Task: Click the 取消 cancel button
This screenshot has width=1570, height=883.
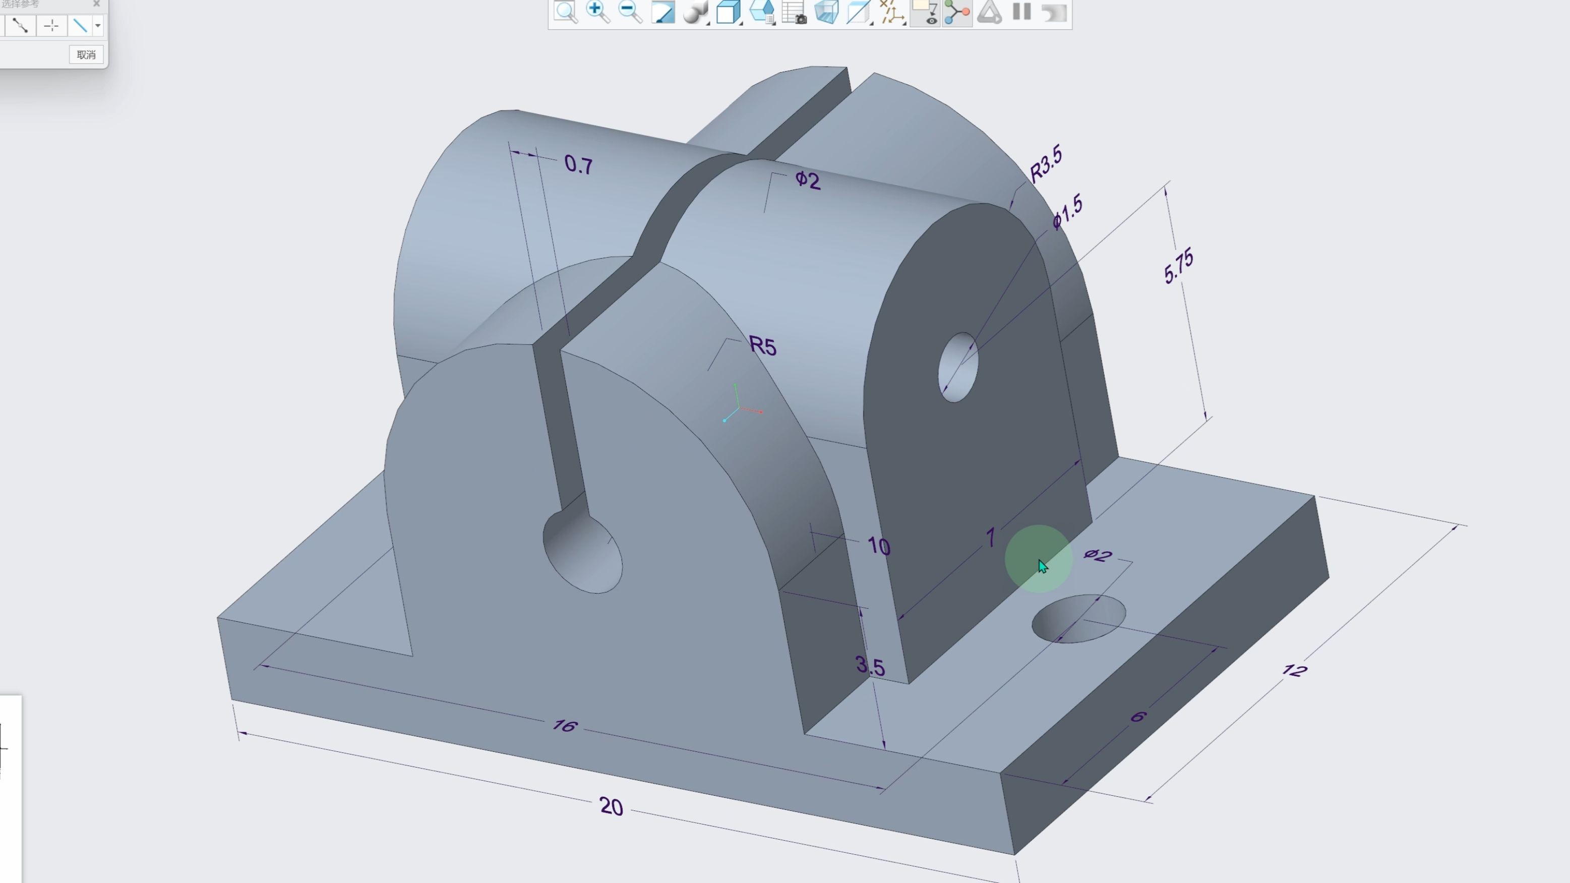Action: pyautogui.click(x=86, y=55)
